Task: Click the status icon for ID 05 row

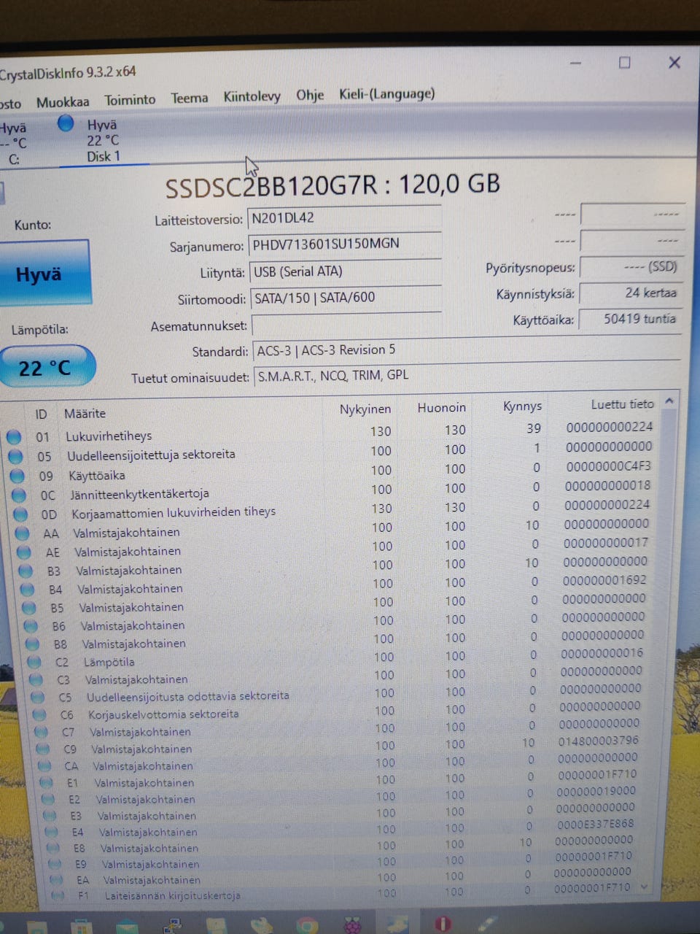Action: point(15,456)
